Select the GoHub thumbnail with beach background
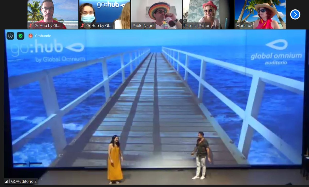This screenshot has height=187, width=309. coord(53,14)
